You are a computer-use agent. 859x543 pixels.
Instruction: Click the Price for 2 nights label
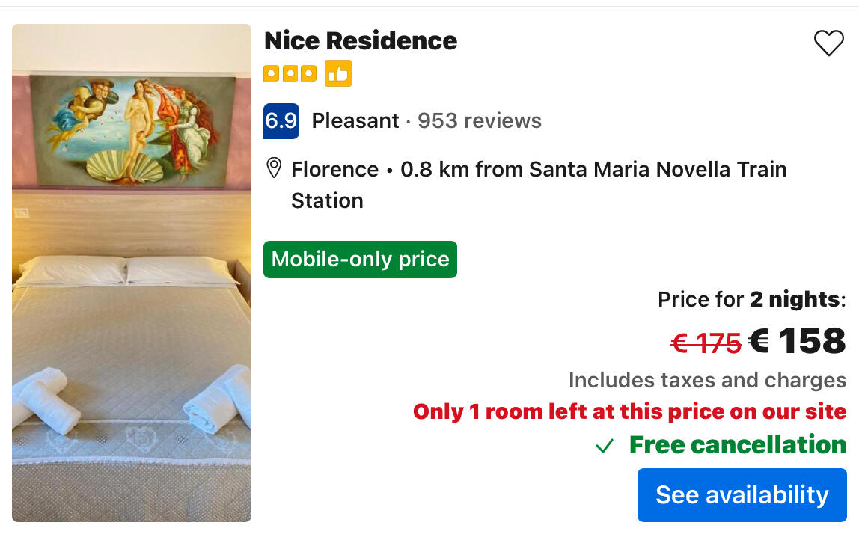click(751, 300)
